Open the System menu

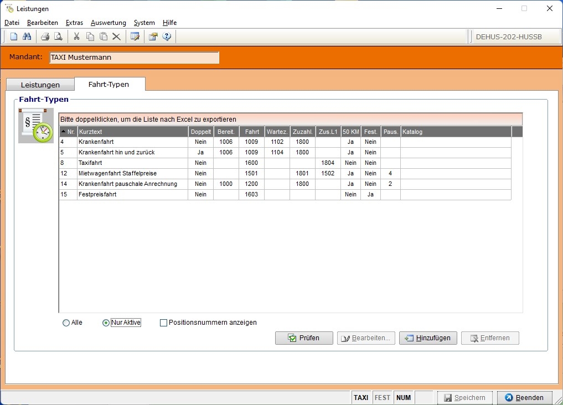[144, 23]
